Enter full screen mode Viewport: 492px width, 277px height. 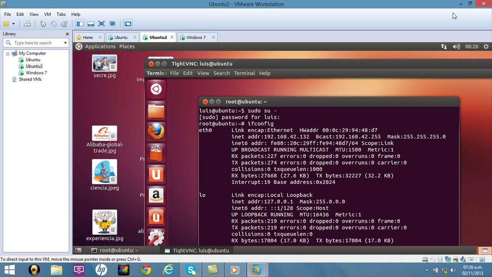point(101,24)
